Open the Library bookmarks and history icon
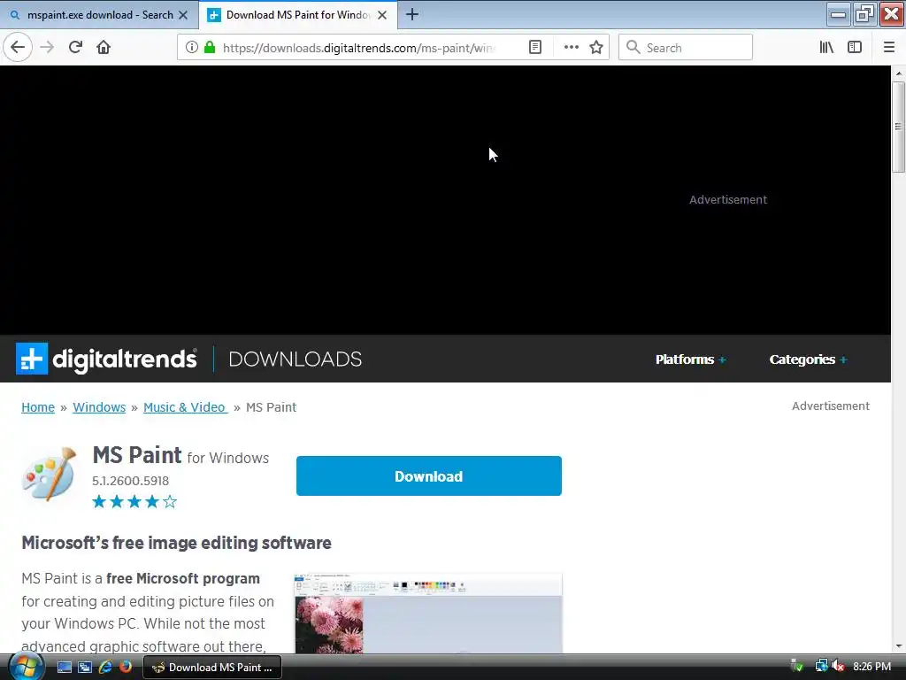This screenshot has width=906, height=680. coord(826,47)
